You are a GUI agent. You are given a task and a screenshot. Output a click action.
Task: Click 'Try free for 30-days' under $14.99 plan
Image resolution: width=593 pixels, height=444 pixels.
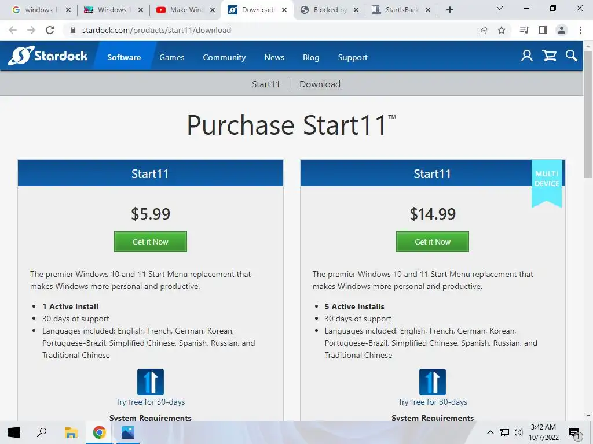(433, 402)
